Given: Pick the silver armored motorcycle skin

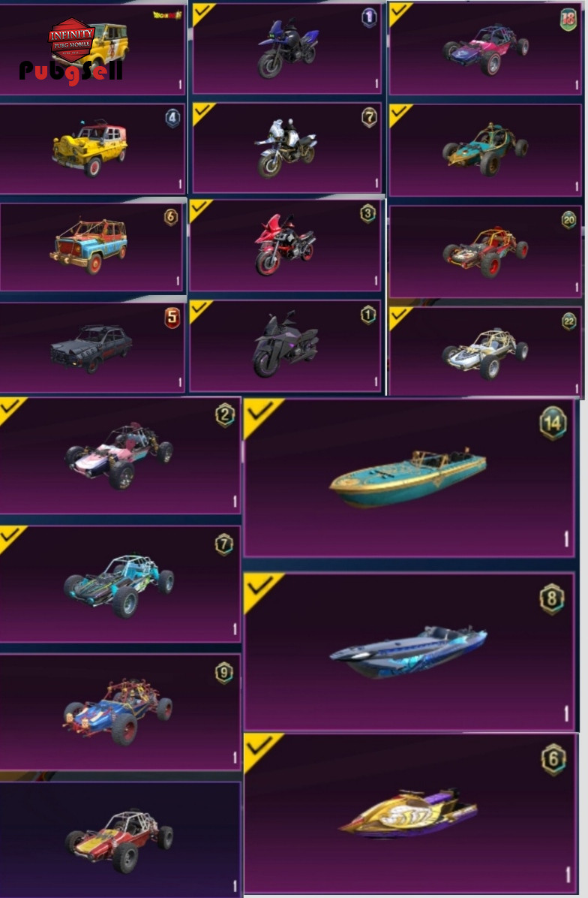Looking at the screenshot, I should point(286,147).
